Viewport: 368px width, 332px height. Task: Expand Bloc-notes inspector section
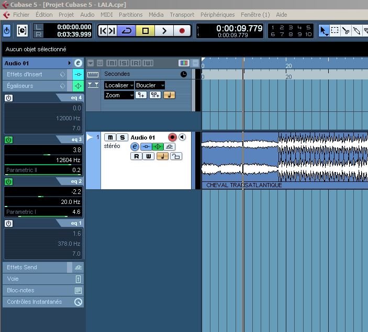43,290
